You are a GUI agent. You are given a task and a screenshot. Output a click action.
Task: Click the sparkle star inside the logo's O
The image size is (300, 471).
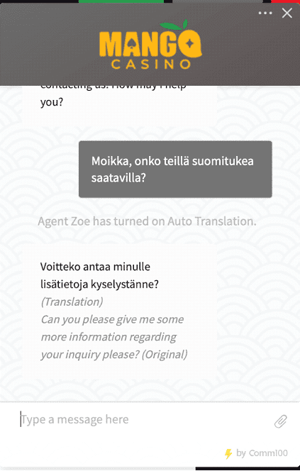coord(189,44)
